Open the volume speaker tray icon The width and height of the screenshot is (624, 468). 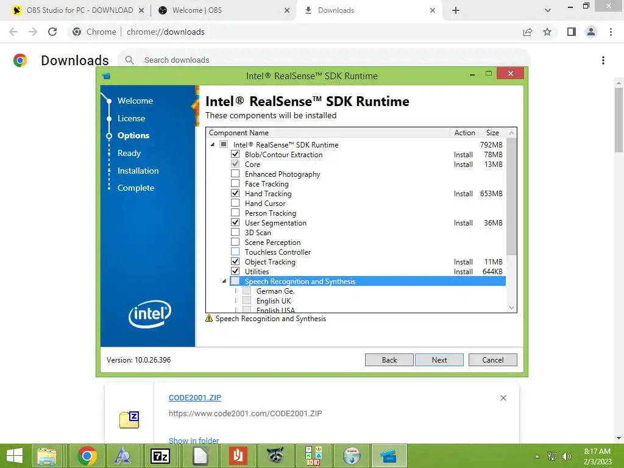(x=567, y=456)
